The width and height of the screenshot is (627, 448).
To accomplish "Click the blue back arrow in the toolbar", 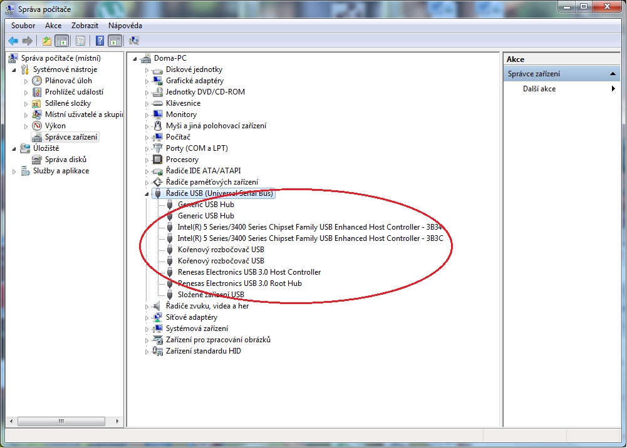I will (x=13, y=41).
